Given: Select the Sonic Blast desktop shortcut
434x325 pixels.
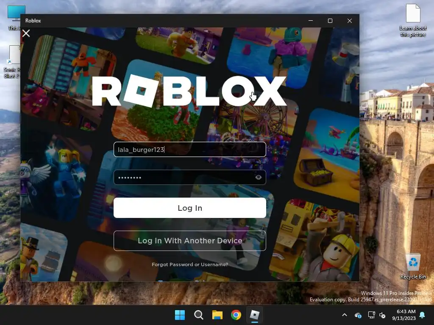Looking at the screenshot, I should pos(11,62).
